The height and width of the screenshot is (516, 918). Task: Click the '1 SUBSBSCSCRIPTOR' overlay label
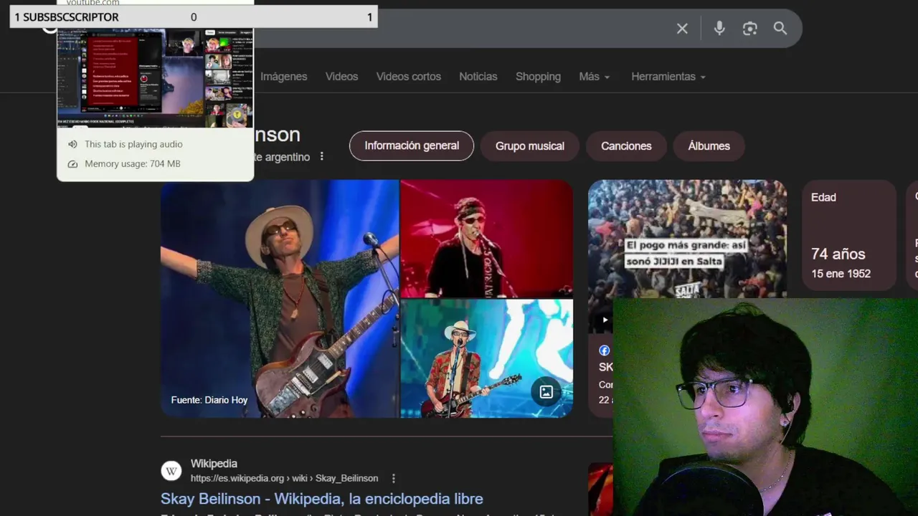click(x=67, y=17)
